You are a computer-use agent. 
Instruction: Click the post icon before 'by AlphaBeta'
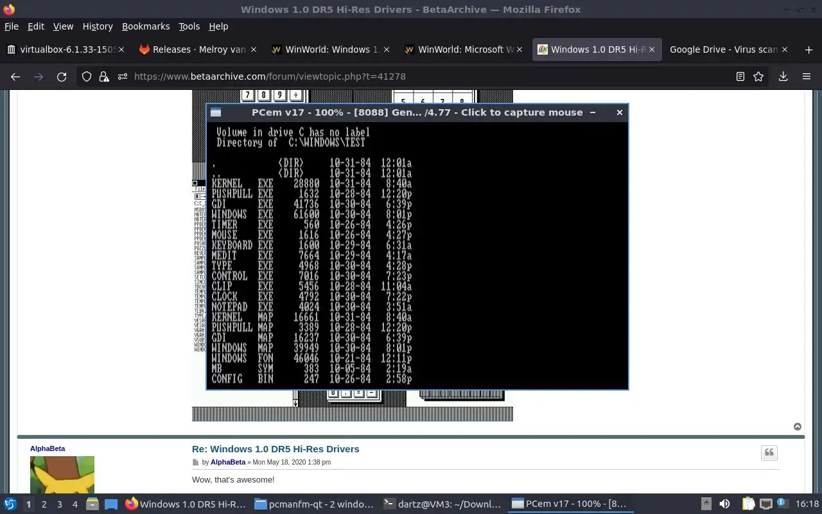pyautogui.click(x=196, y=463)
